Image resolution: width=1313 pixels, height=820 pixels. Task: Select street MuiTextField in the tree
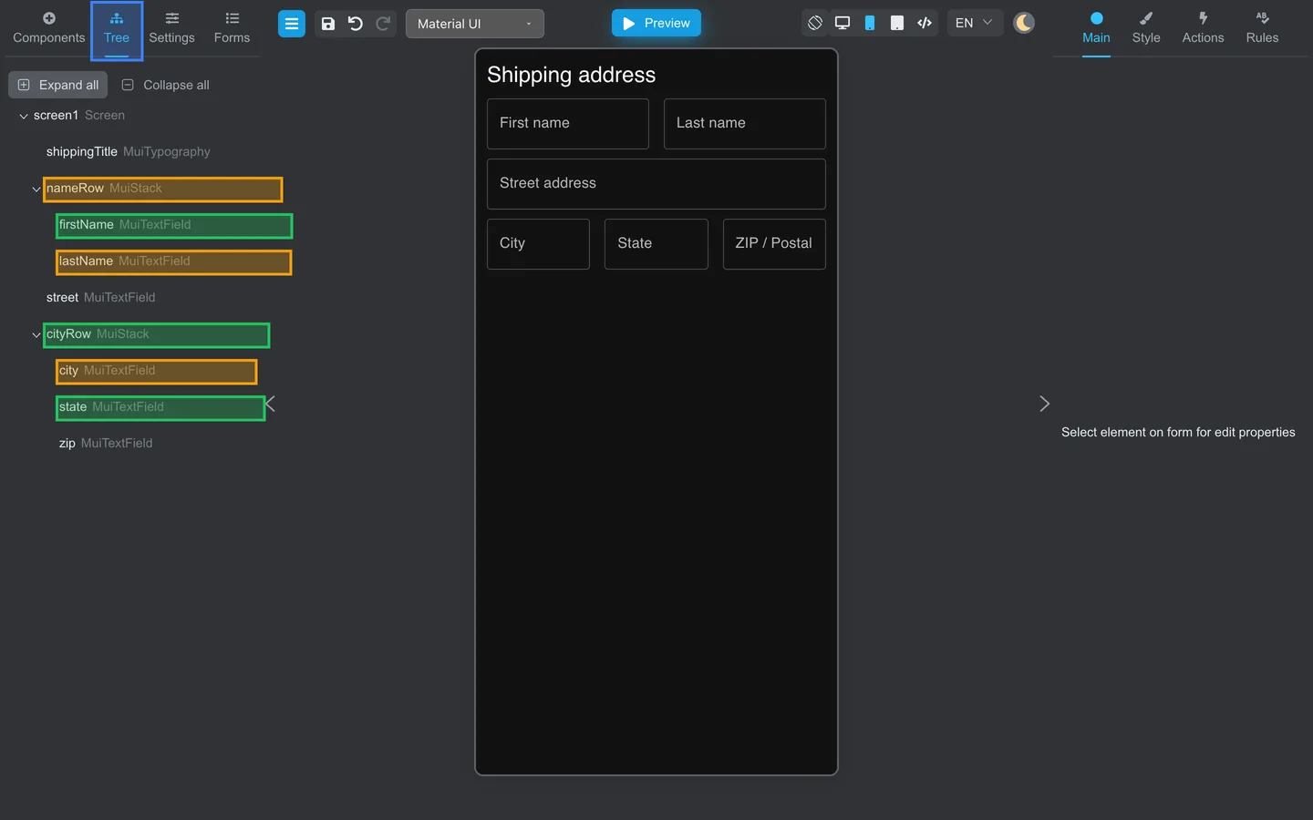(x=101, y=297)
